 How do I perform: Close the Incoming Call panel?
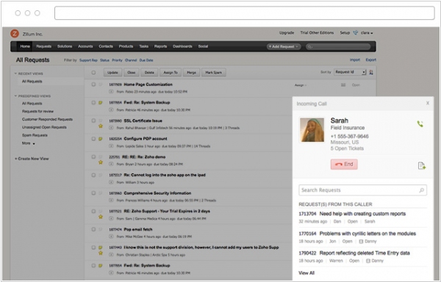[x=428, y=103]
